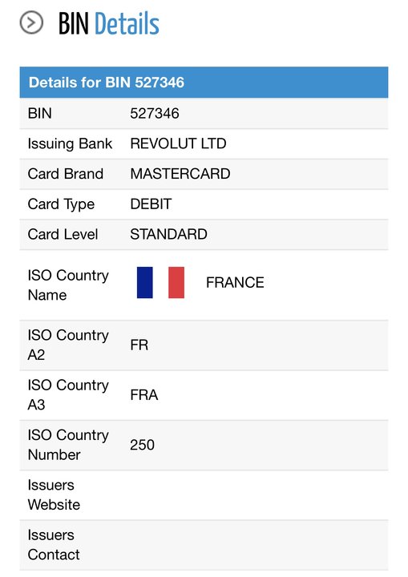
Task: Click the Issuers Website row label
Action: point(54,495)
